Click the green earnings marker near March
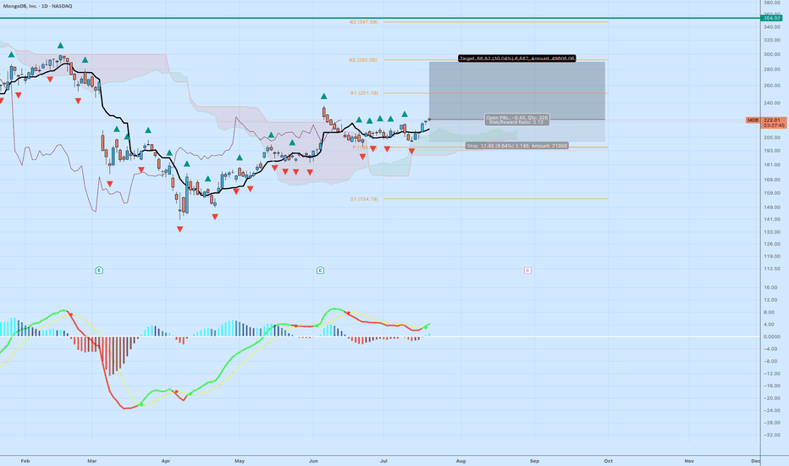This screenshot has height=466, width=789. (x=98, y=269)
